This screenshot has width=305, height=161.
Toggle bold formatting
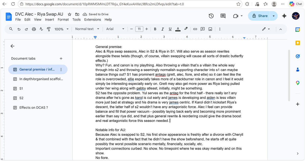[155, 29]
